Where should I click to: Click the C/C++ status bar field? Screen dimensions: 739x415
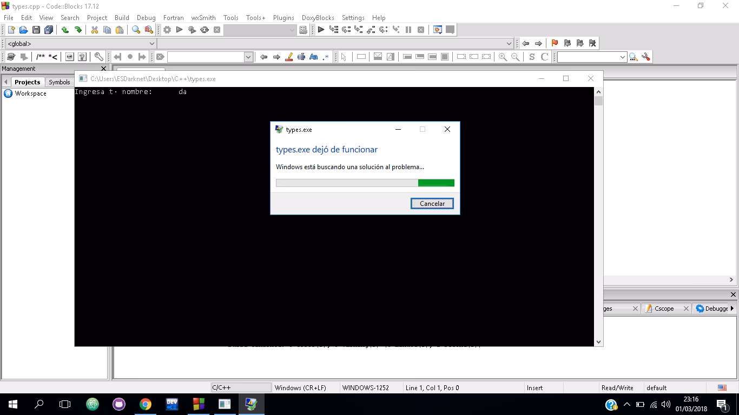pos(241,387)
